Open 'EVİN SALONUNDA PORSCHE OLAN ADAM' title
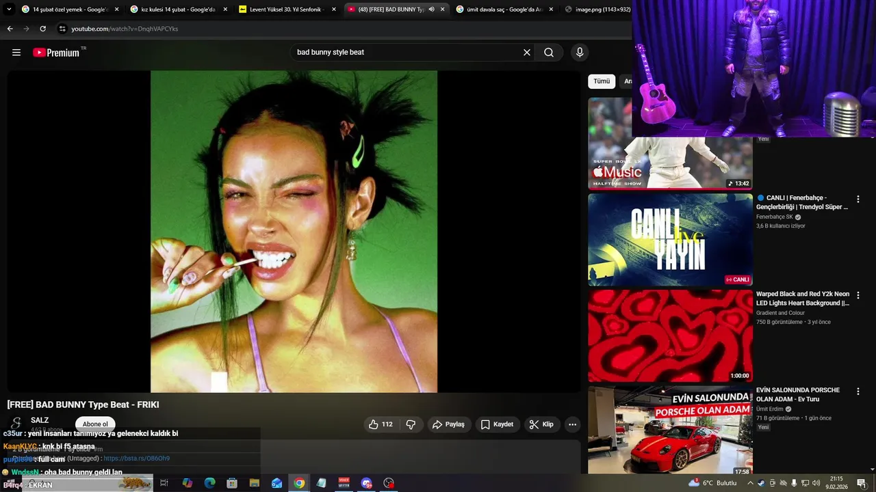 click(x=797, y=395)
